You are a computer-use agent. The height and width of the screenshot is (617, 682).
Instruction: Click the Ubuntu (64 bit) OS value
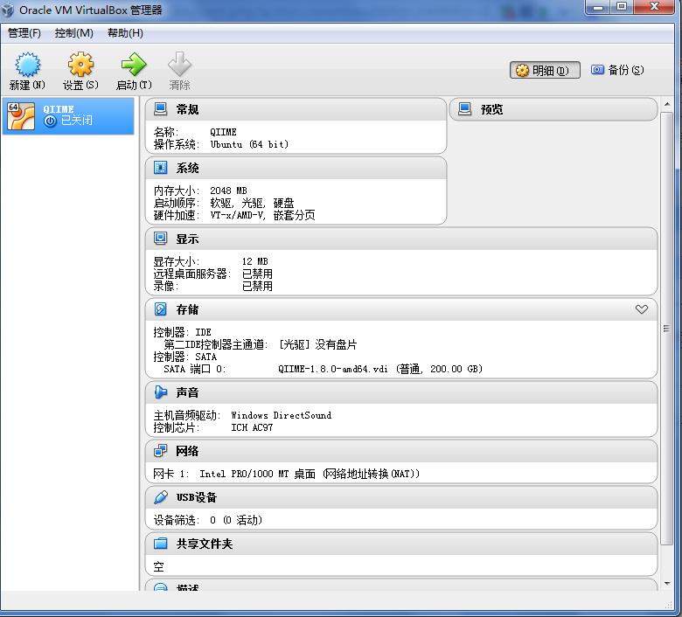pyautogui.click(x=249, y=144)
